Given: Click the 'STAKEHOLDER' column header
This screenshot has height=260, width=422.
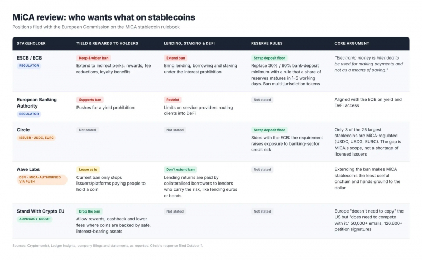Looking at the screenshot, I should (31, 43).
